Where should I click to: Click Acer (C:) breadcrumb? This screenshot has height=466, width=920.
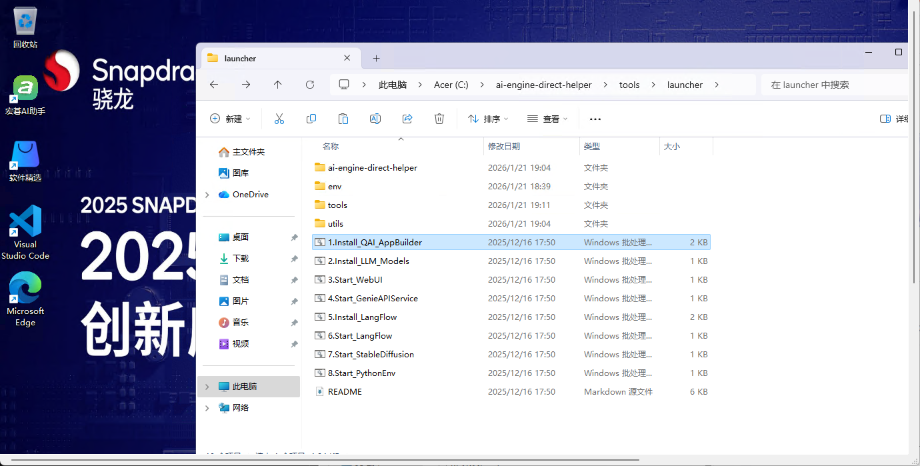[451, 85]
